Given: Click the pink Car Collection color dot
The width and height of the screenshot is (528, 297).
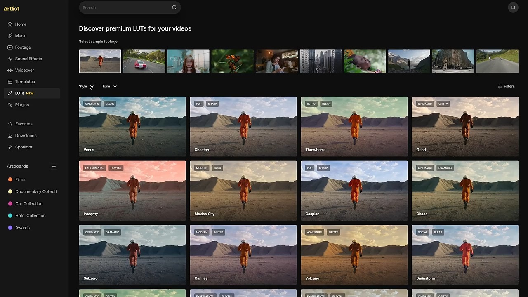Looking at the screenshot, I should click(x=10, y=203).
